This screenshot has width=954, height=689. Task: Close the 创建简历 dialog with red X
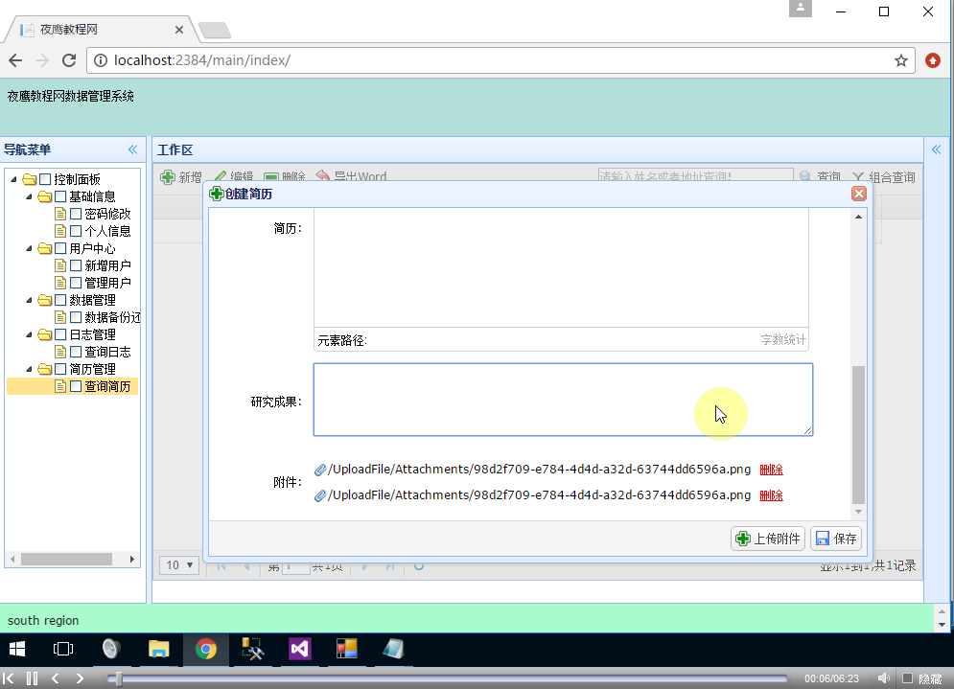click(859, 194)
